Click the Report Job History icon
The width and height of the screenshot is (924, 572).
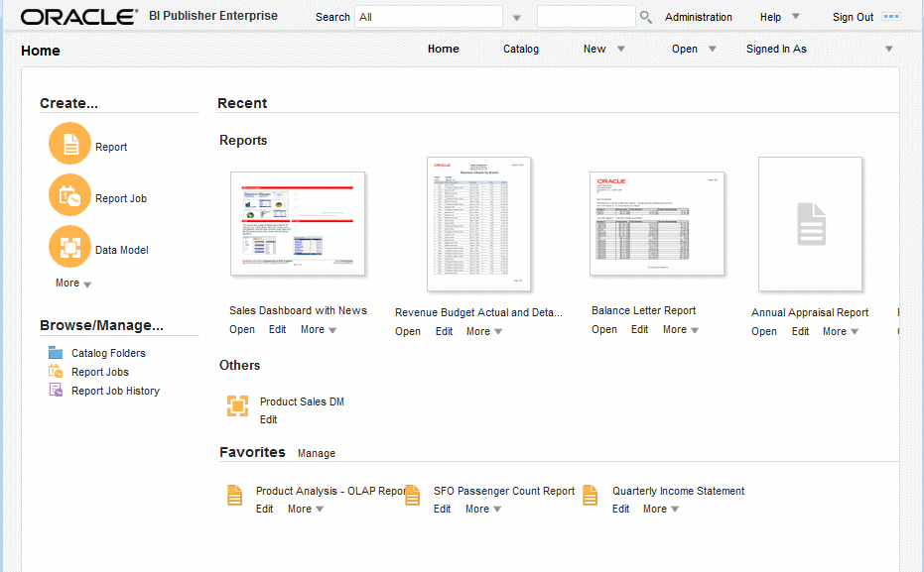click(56, 390)
